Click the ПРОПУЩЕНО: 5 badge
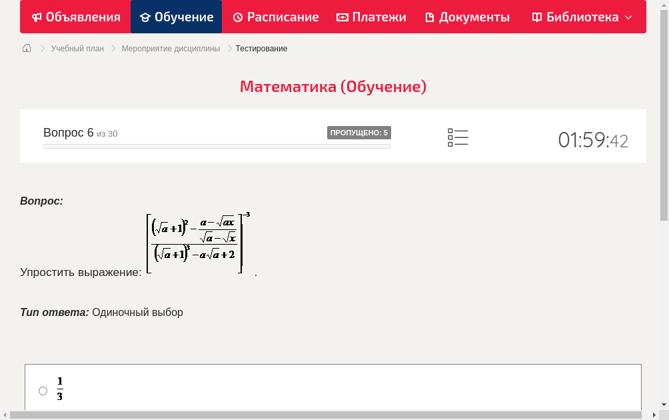Screen dimensions: 669x420 359,132
